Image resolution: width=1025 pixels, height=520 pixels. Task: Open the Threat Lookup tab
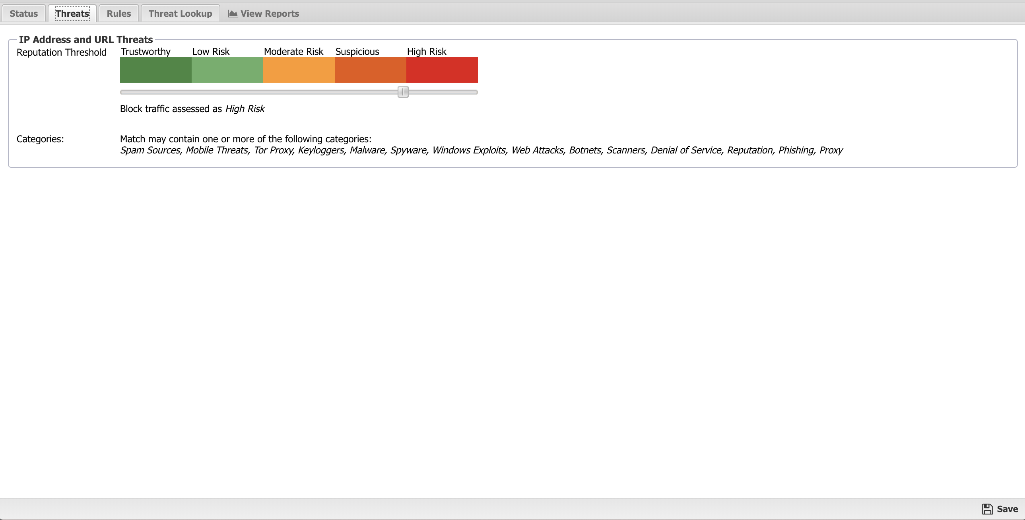point(180,14)
